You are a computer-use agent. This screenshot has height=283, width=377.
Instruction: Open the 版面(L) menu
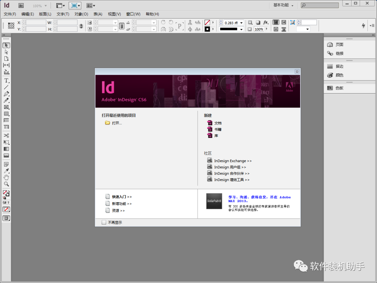(x=45, y=14)
